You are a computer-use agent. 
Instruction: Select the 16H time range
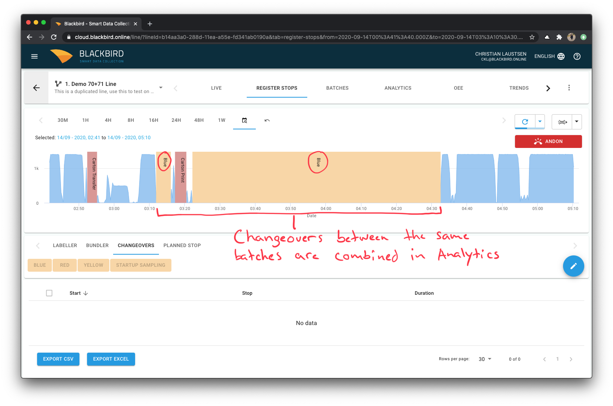click(154, 120)
